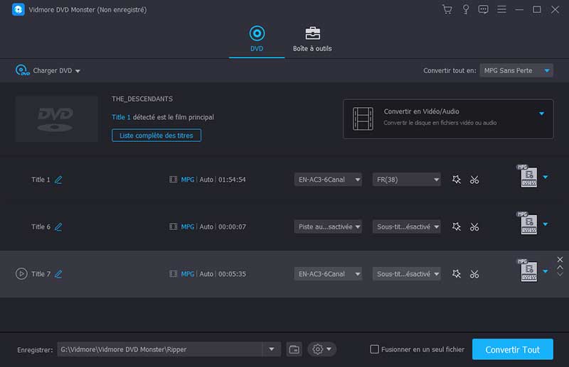Viewport: 569px width, 367px height.
Task: Play the Title 7 preview
Action: click(x=21, y=273)
